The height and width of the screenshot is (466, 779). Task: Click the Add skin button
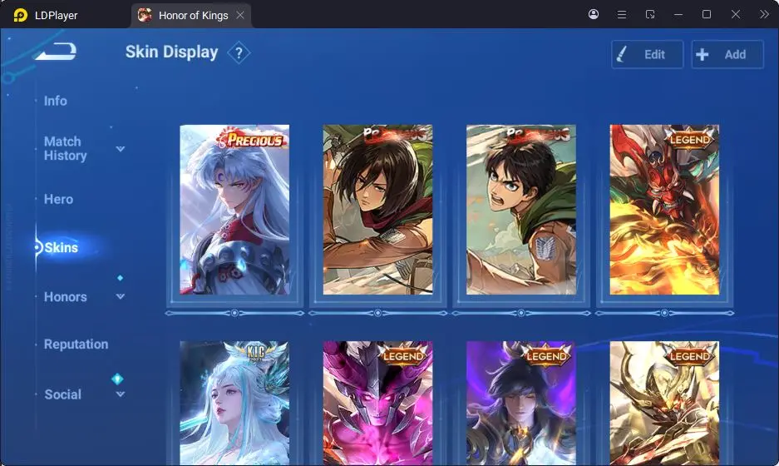pos(727,54)
